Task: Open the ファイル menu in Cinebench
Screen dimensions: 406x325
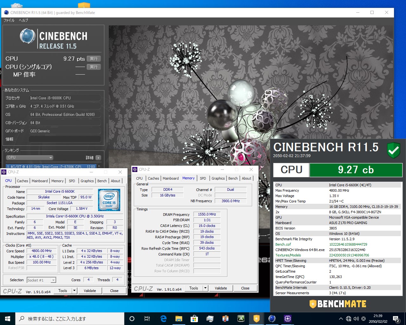Action: pos(9,20)
